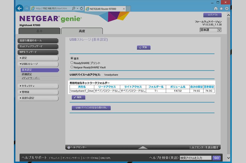The height and width of the screenshot is (163, 246).
Task: Open the browser favorites star icon
Action: [x=221, y=9]
